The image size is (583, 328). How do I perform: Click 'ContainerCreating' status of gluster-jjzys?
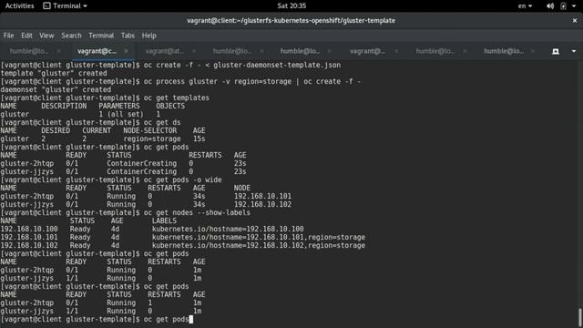pos(142,171)
